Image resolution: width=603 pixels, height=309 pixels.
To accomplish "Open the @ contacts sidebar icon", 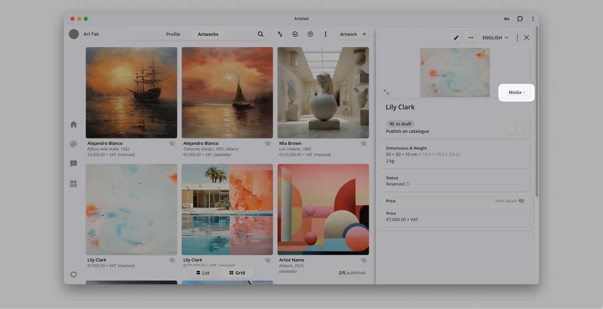I will 73,144.
